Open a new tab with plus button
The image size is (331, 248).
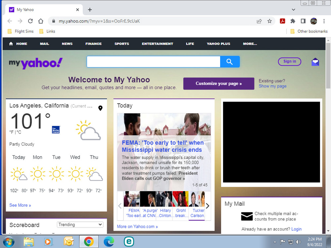tap(90, 10)
